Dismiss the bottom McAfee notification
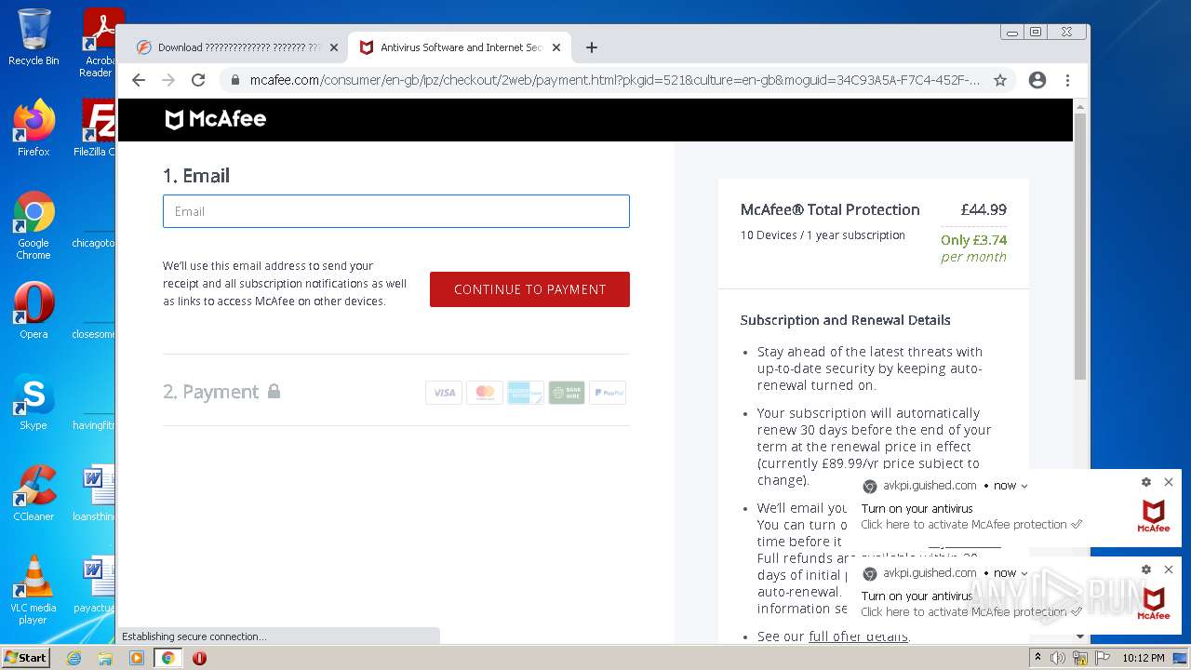The image size is (1191, 670). click(x=1169, y=569)
